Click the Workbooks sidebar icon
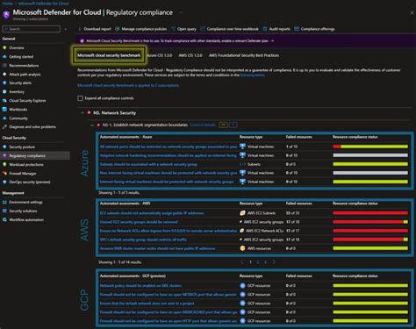 click(x=4, y=109)
